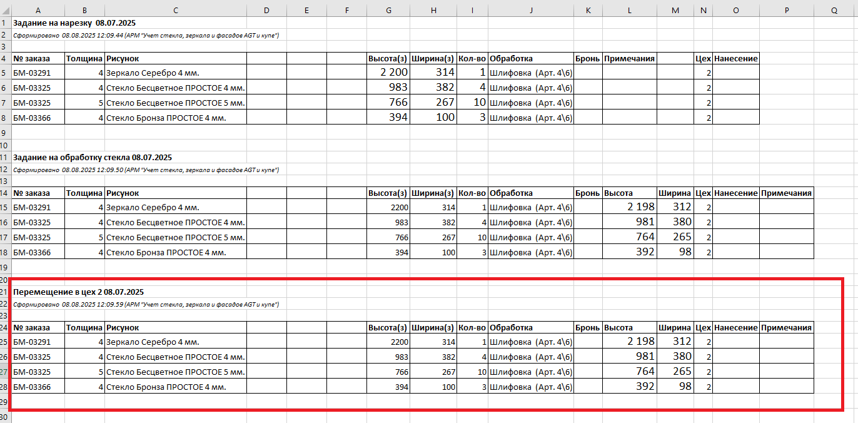Click the "Примечания" header in row 4
This screenshot has width=858, height=423.
pos(629,58)
